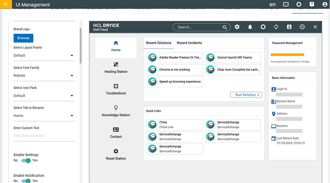
Task: Open Contact in sidebar
Action: [116, 133]
